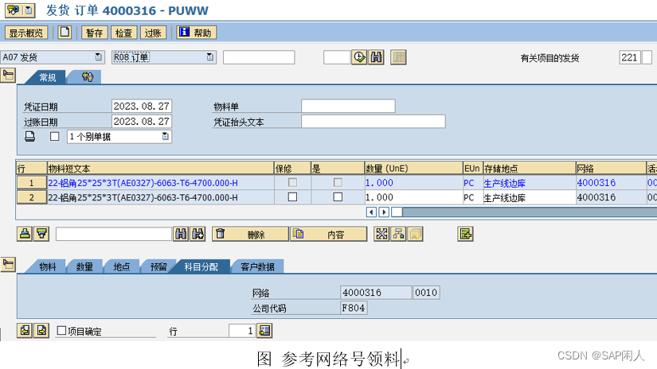Click the 行 number field showing 1

pos(242,331)
